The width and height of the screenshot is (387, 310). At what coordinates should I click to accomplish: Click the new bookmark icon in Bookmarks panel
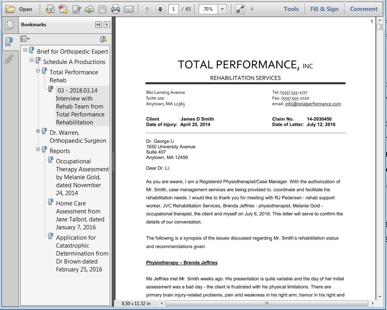103,39
